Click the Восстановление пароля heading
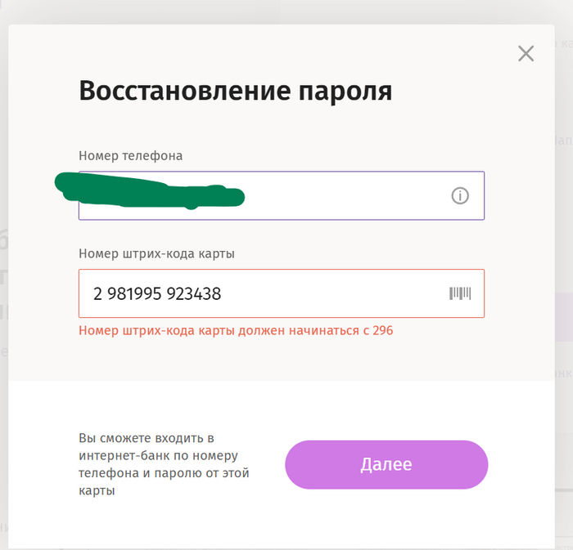This screenshot has width=573, height=550. pyautogui.click(x=235, y=91)
